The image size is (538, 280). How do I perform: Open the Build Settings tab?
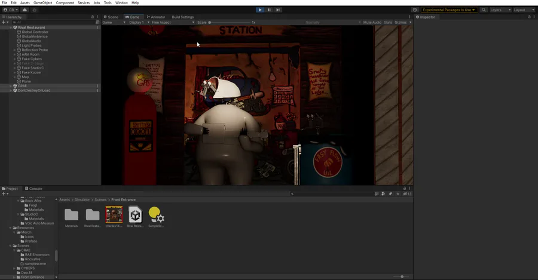pos(182,17)
